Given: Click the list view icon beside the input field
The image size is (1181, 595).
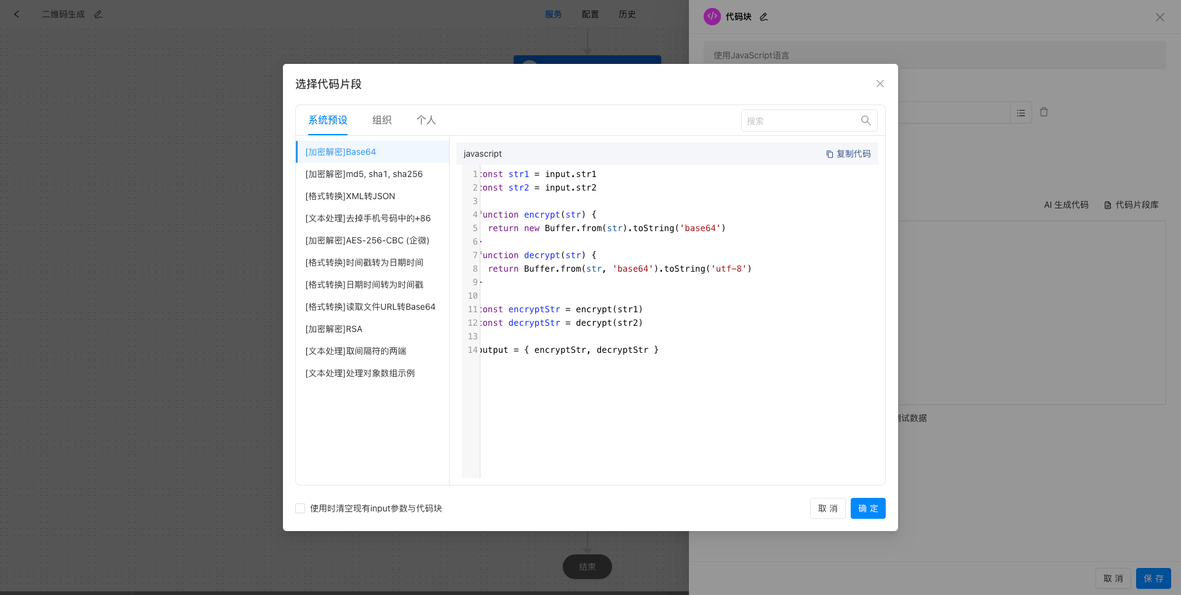Looking at the screenshot, I should click(x=1021, y=112).
